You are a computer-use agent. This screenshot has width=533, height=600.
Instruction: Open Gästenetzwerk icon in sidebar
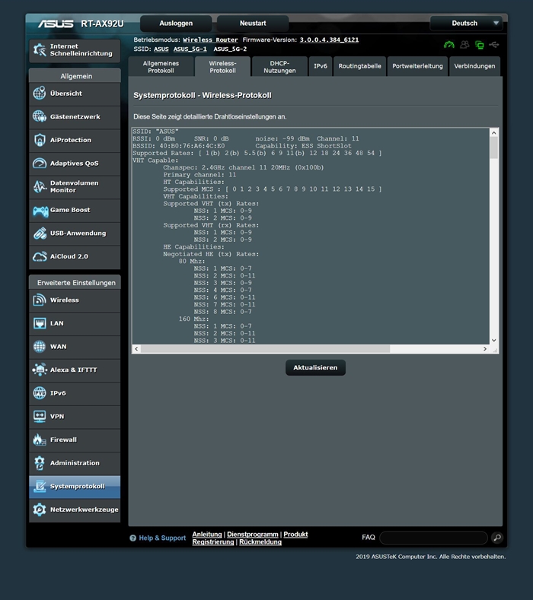[x=40, y=116]
